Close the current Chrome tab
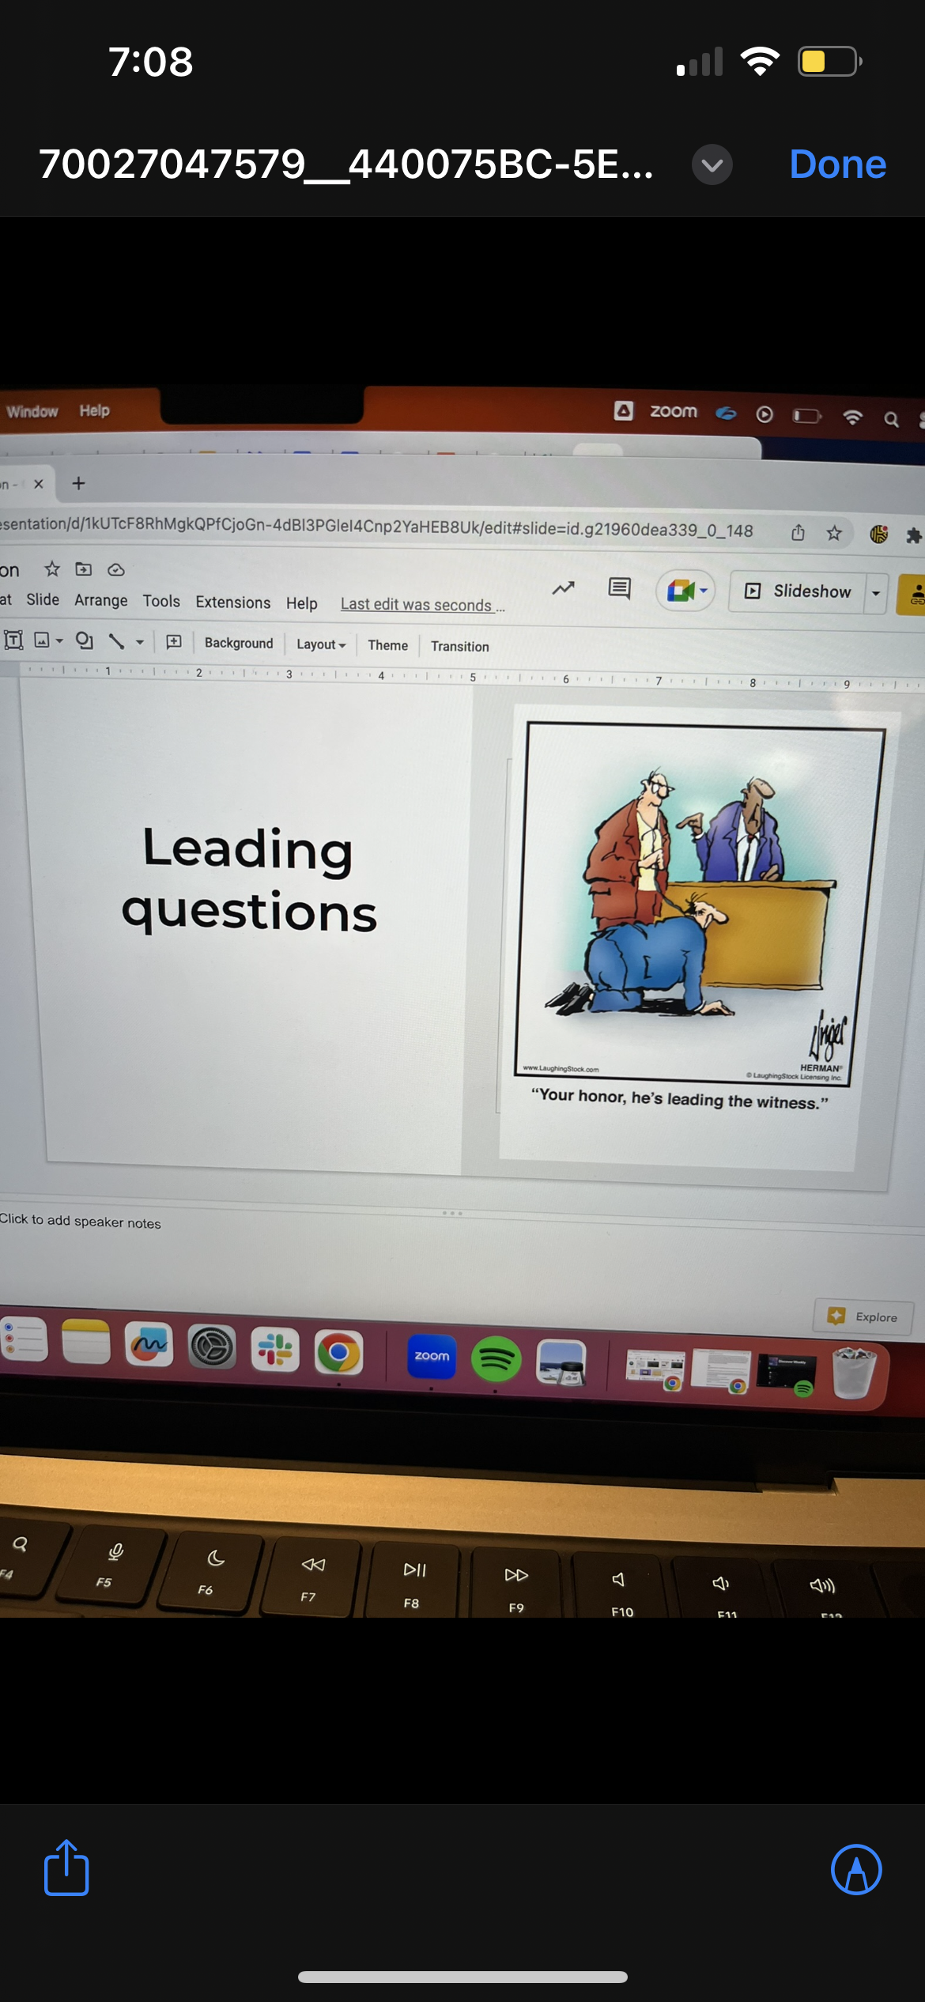Viewport: 925px width, 2002px height. [x=39, y=484]
